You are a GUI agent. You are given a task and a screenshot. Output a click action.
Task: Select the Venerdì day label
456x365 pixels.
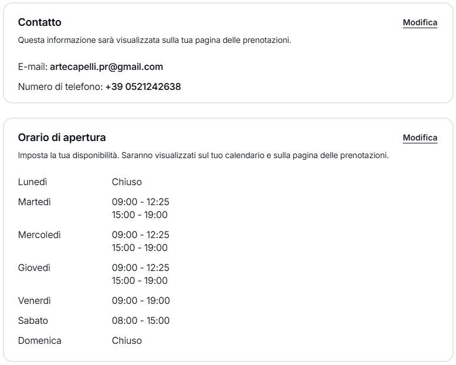(x=35, y=301)
